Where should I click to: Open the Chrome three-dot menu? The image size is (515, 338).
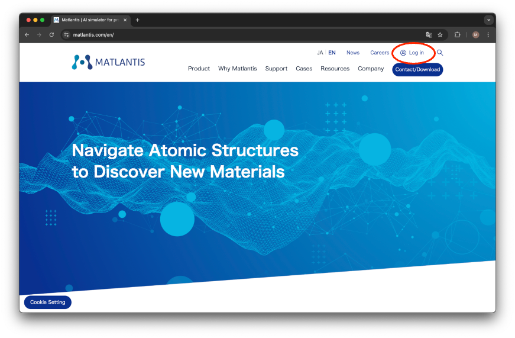coord(488,35)
